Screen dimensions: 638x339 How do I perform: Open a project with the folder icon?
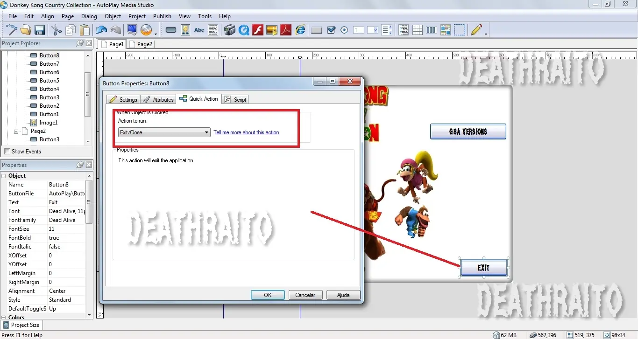[26, 30]
